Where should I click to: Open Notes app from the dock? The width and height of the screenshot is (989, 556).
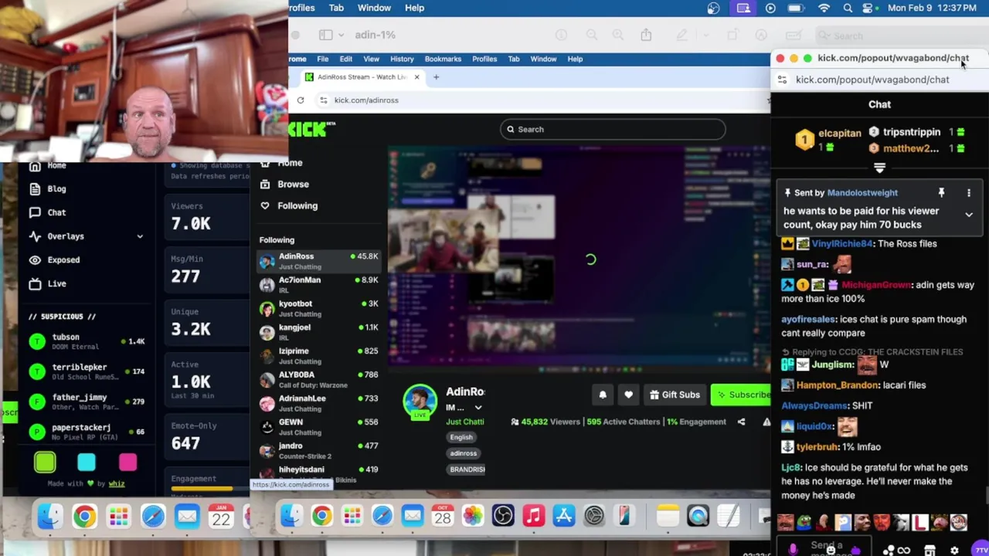click(668, 515)
